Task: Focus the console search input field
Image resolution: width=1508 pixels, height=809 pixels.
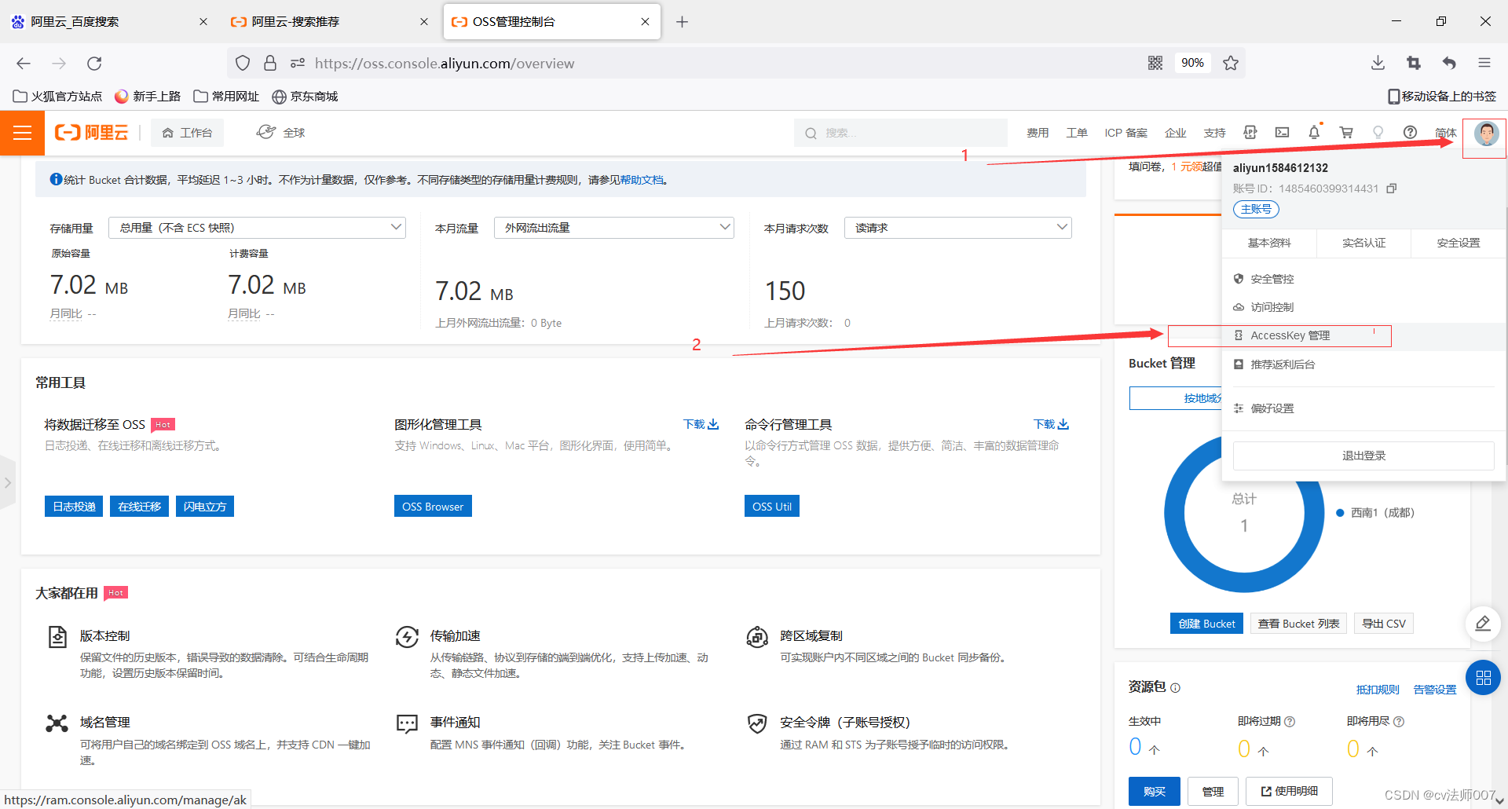Action: point(901,133)
